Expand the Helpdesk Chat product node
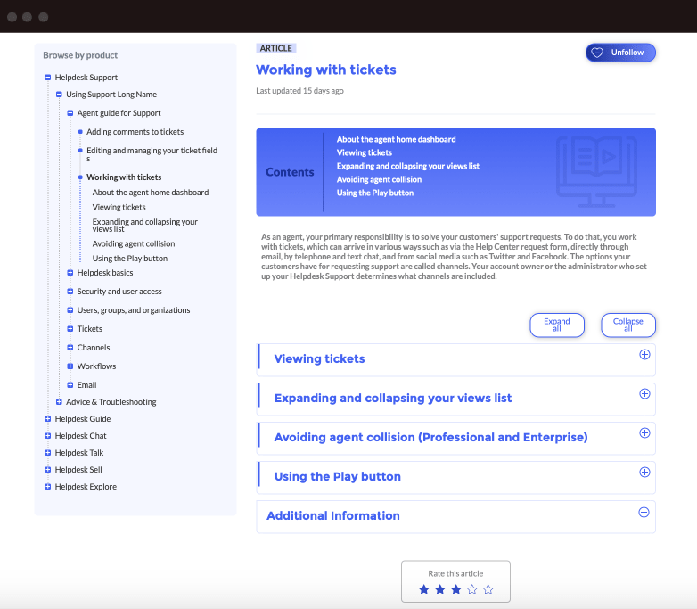 (x=48, y=436)
